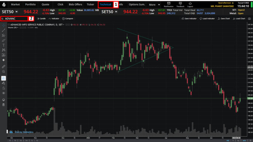
Task: Click the 203.00 current price label
Action: click(x=250, y=98)
